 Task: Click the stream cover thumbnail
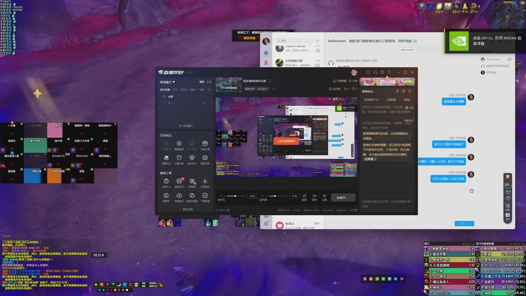pyautogui.click(x=228, y=85)
